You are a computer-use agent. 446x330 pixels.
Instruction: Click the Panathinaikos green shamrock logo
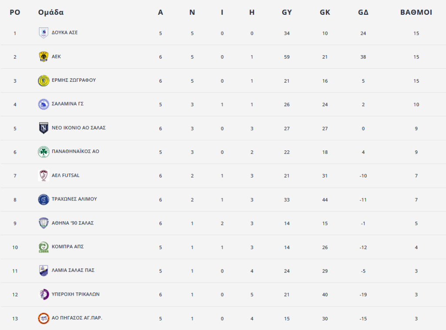click(x=44, y=152)
